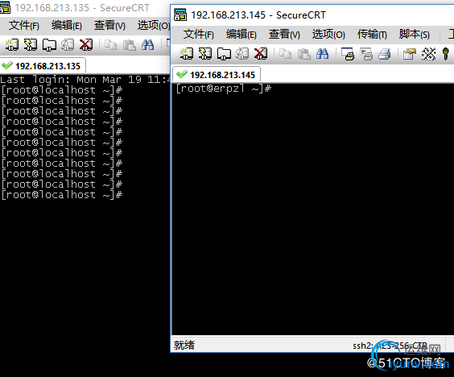Click Disconnect red X icon in 192.168.213.145 toolbar
The height and width of the screenshot is (377, 454).
coord(261,54)
